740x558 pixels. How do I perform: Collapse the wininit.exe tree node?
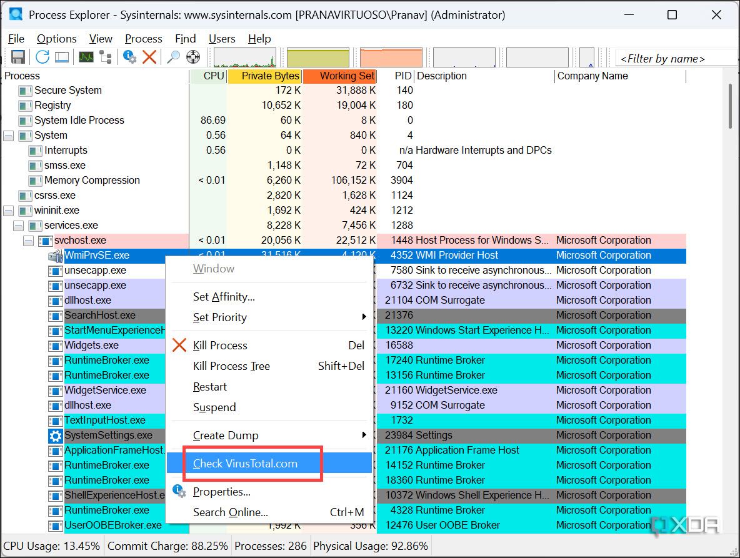9,211
